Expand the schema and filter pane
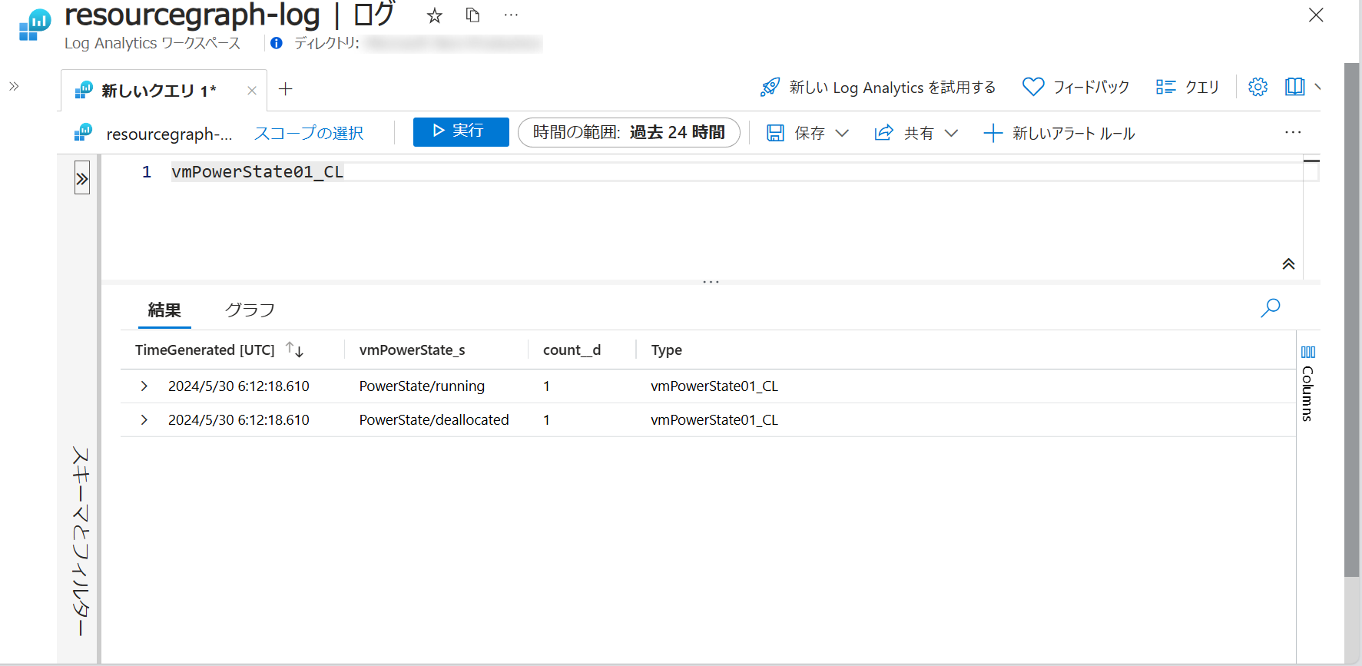The height and width of the screenshot is (666, 1362). click(x=82, y=179)
